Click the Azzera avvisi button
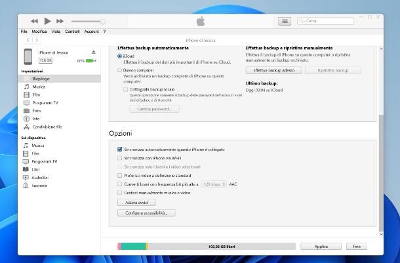This screenshot has width=400, height=263. 136,202
